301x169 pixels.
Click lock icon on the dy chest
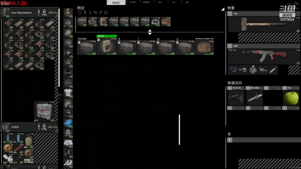[158, 42]
